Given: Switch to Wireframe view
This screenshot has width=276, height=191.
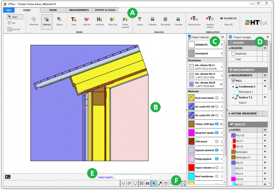Looking at the screenshot, I should coord(34,22).
